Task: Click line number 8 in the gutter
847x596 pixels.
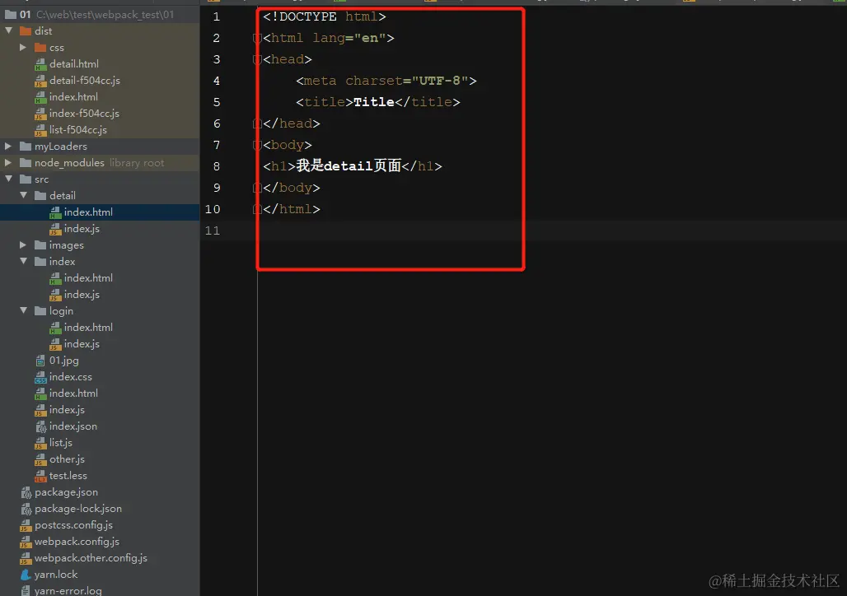Action: (217, 166)
